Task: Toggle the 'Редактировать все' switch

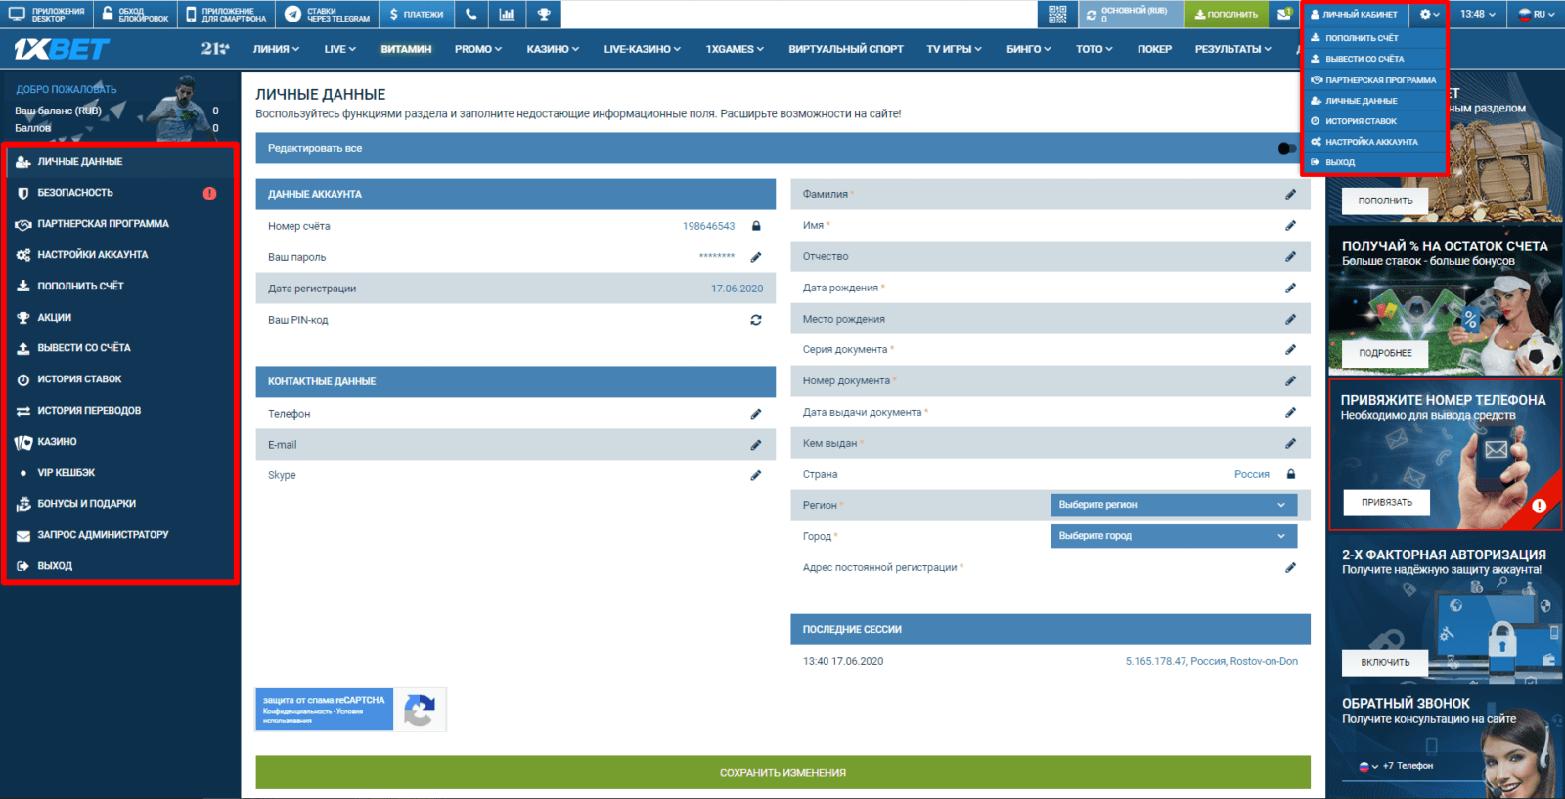Action: (1286, 149)
